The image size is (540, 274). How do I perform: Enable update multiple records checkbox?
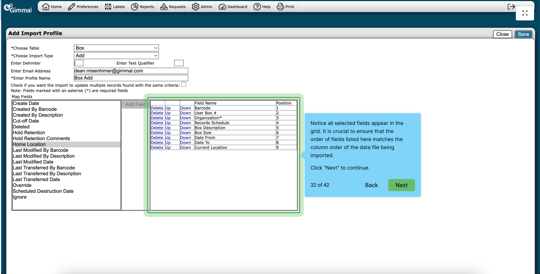[184, 85]
